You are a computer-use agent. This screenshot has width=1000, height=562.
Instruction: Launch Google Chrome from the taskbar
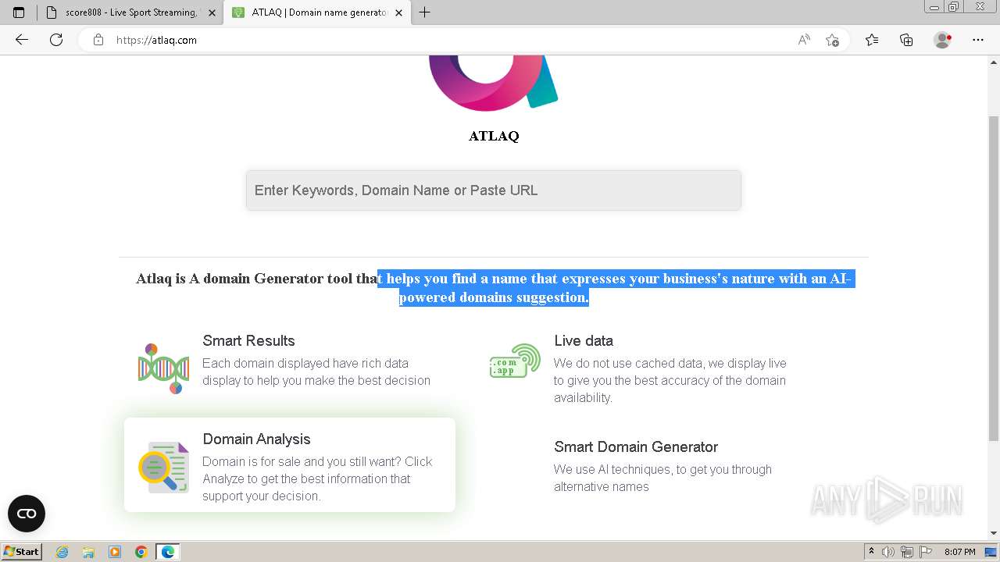click(141, 552)
